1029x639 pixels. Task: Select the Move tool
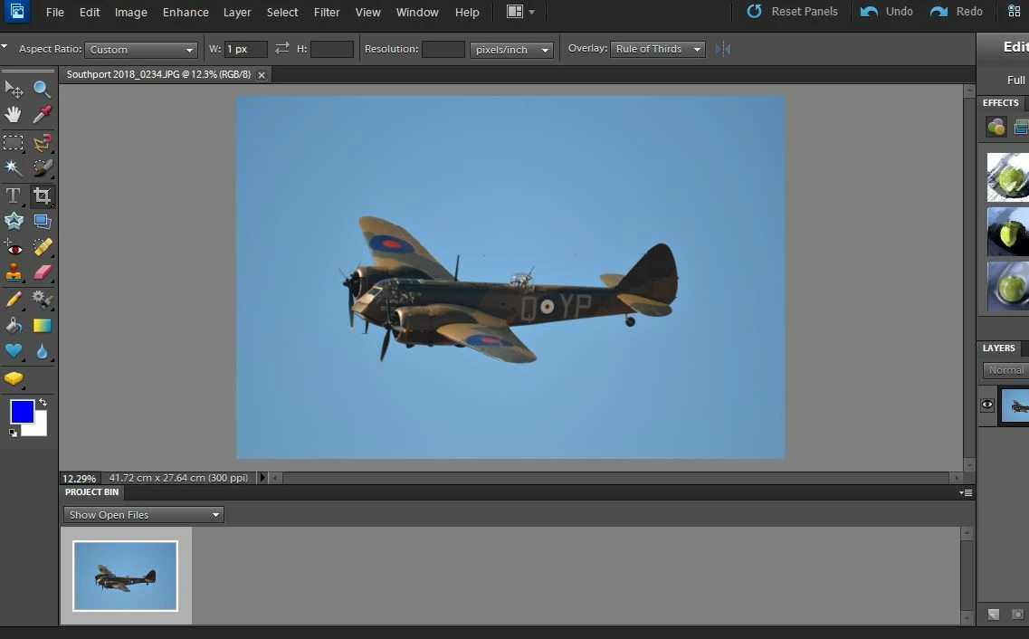pos(14,89)
